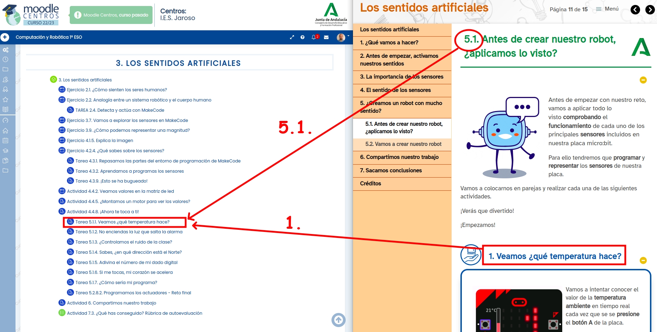This screenshot has width=657, height=332.
Task: Select '6. Compartimos nuestro trabajo' menu item
Action: point(402,157)
